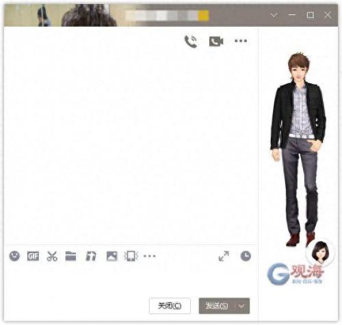342x325 pixels.
Task: Expand the message input area
Action: pyautogui.click(x=224, y=256)
